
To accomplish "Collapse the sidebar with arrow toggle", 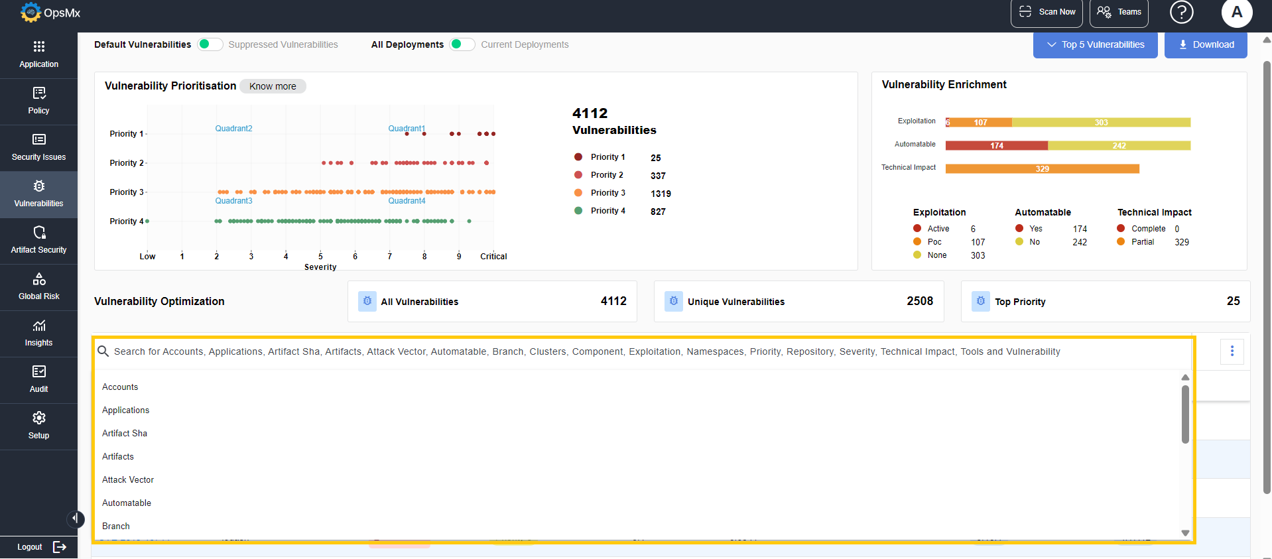I will tap(76, 519).
